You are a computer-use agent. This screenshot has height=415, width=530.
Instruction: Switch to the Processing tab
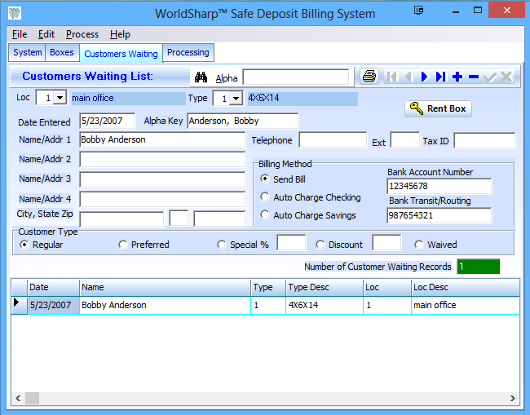188,53
